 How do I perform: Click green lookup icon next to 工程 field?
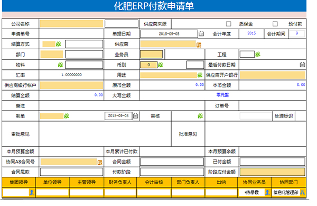click(x=258, y=55)
